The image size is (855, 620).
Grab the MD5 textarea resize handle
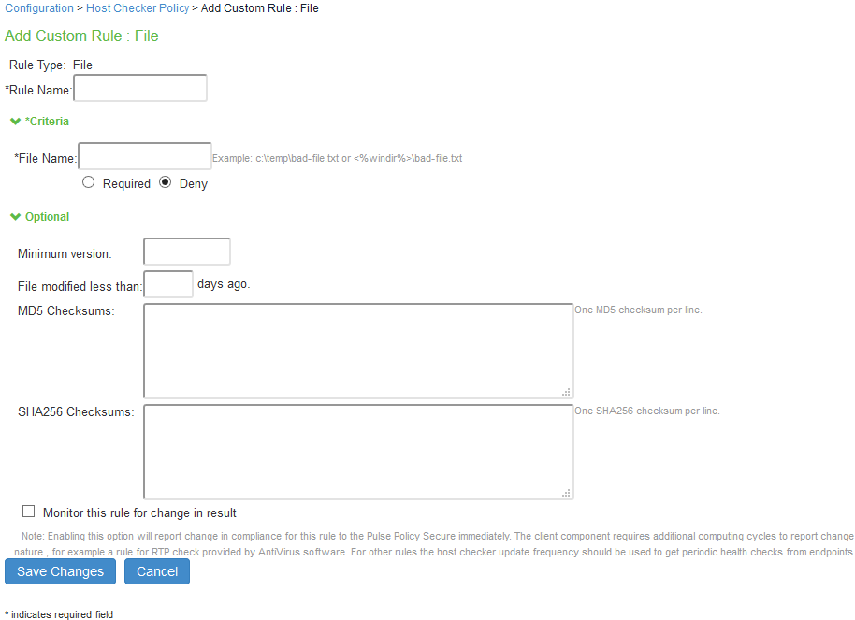pyautogui.click(x=567, y=392)
